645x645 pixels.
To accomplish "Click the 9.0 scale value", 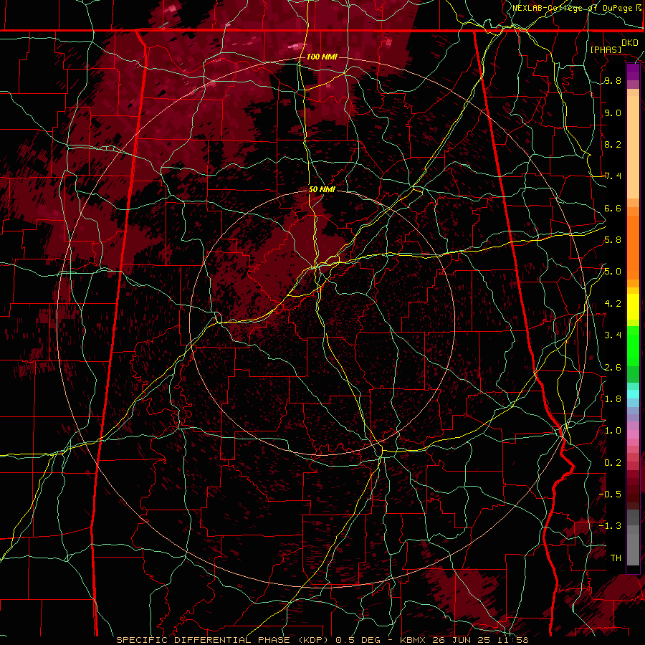I will (613, 113).
